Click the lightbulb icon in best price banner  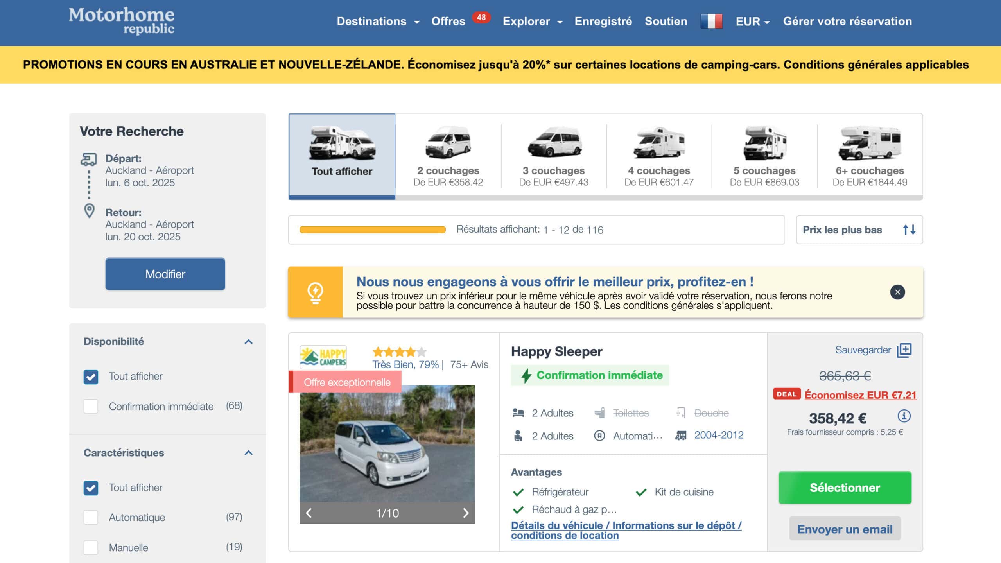coord(315,292)
